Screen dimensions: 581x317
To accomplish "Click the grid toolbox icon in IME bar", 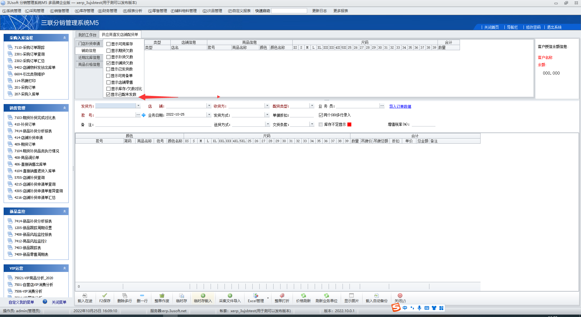I will pyautogui.click(x=441, y=308).
